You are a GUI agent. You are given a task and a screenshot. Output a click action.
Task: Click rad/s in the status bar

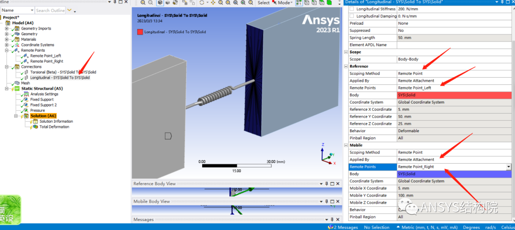pos(490,227)
